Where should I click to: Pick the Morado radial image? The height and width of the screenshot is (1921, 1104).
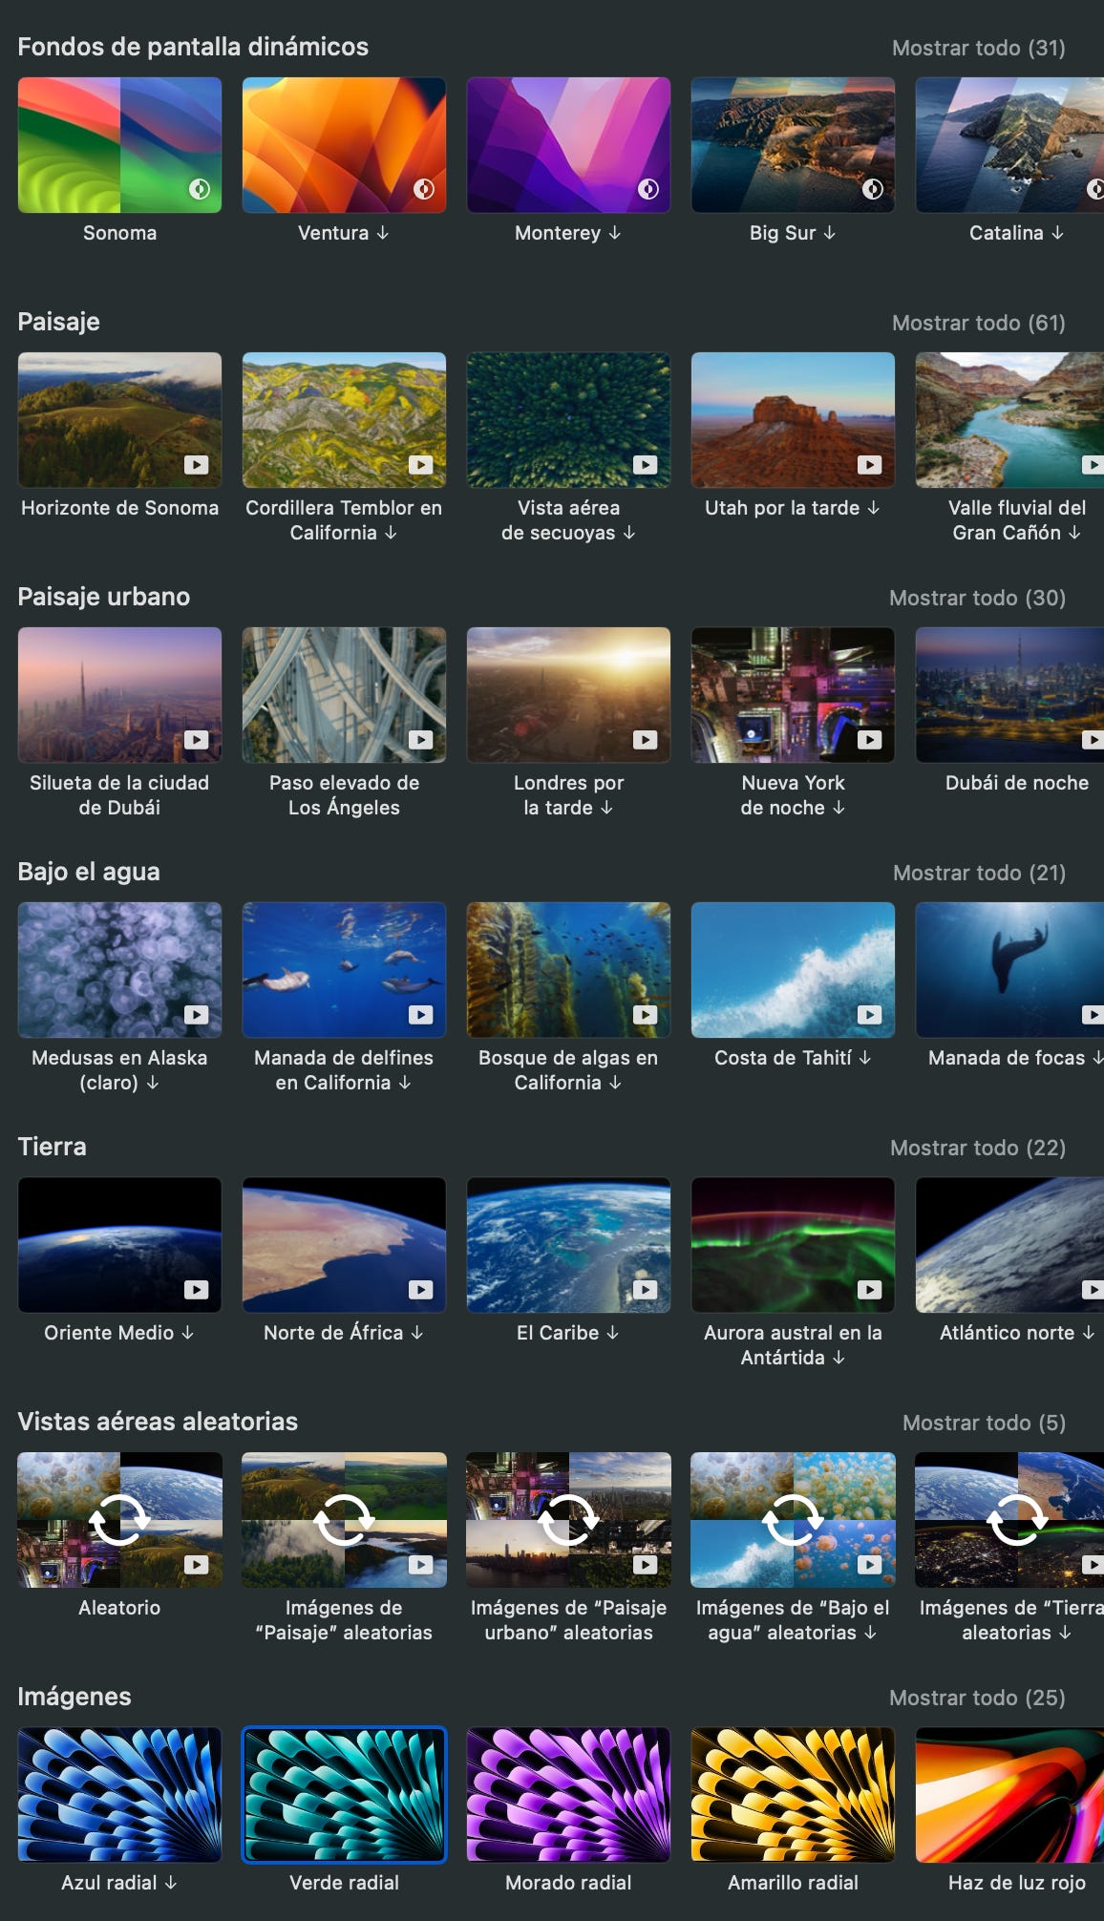[x=568, y=1795]
